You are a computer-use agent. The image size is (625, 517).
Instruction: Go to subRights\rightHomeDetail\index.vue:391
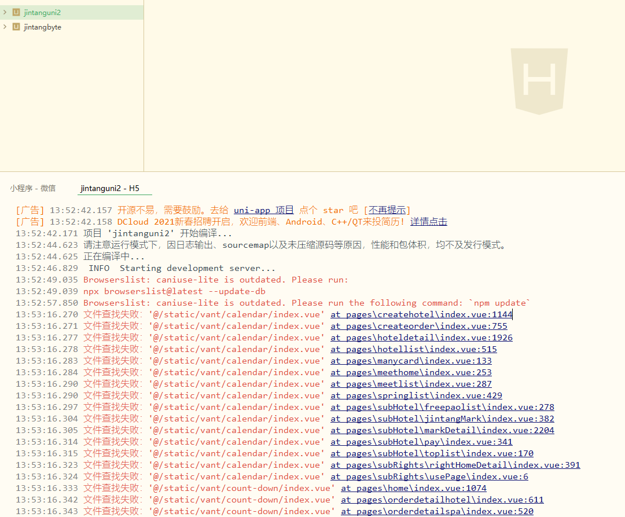[455, 465]
